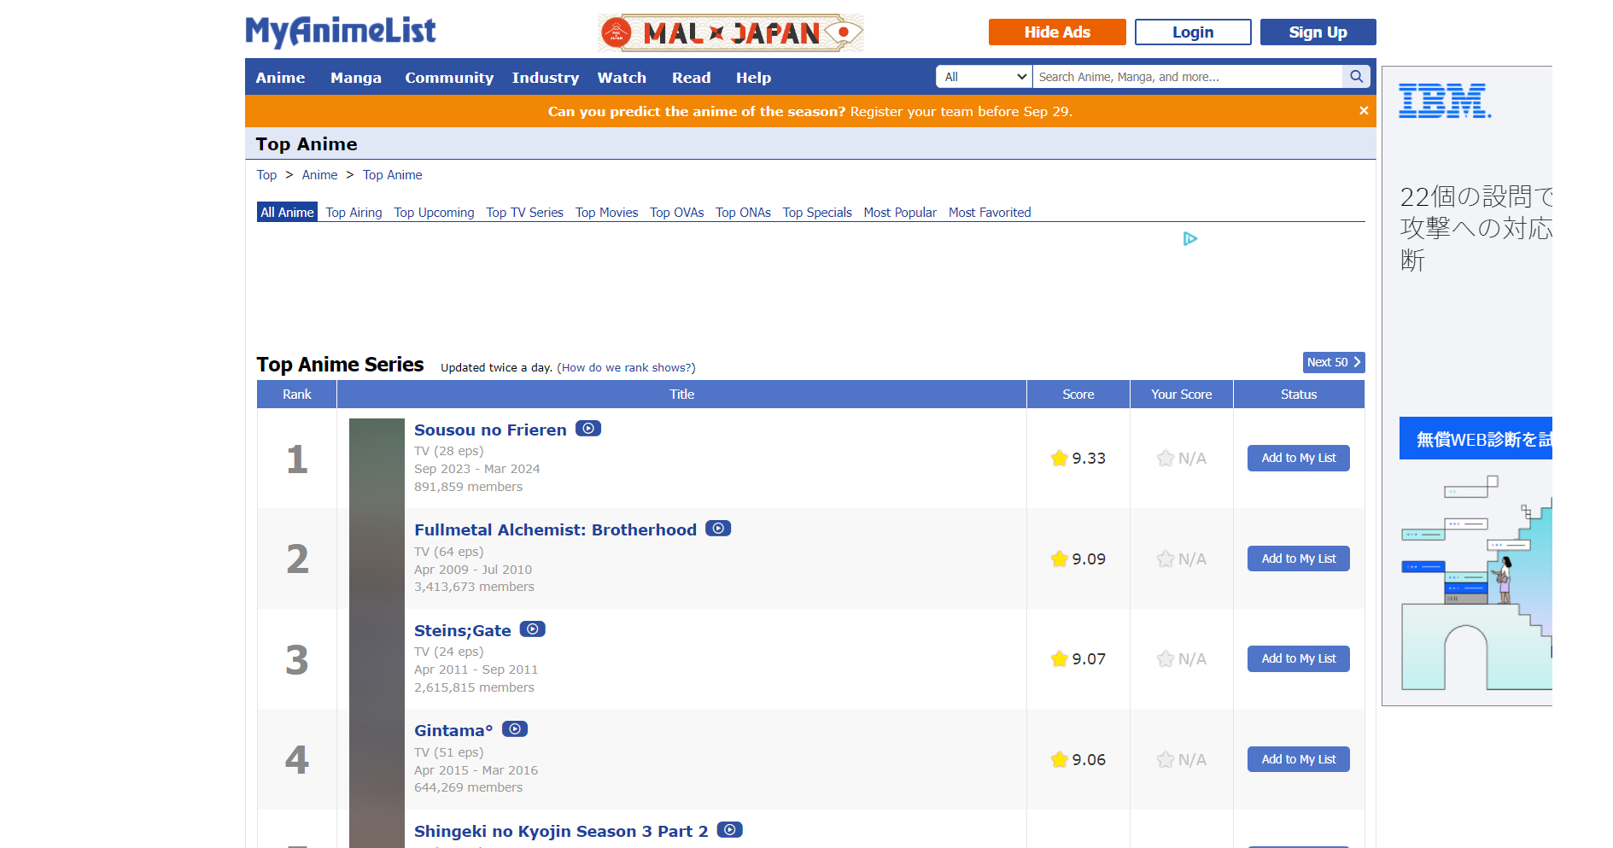This screenshot has width=1613, height=848.
Task: Switch to the Top TV Series tab
Action: 524,213
